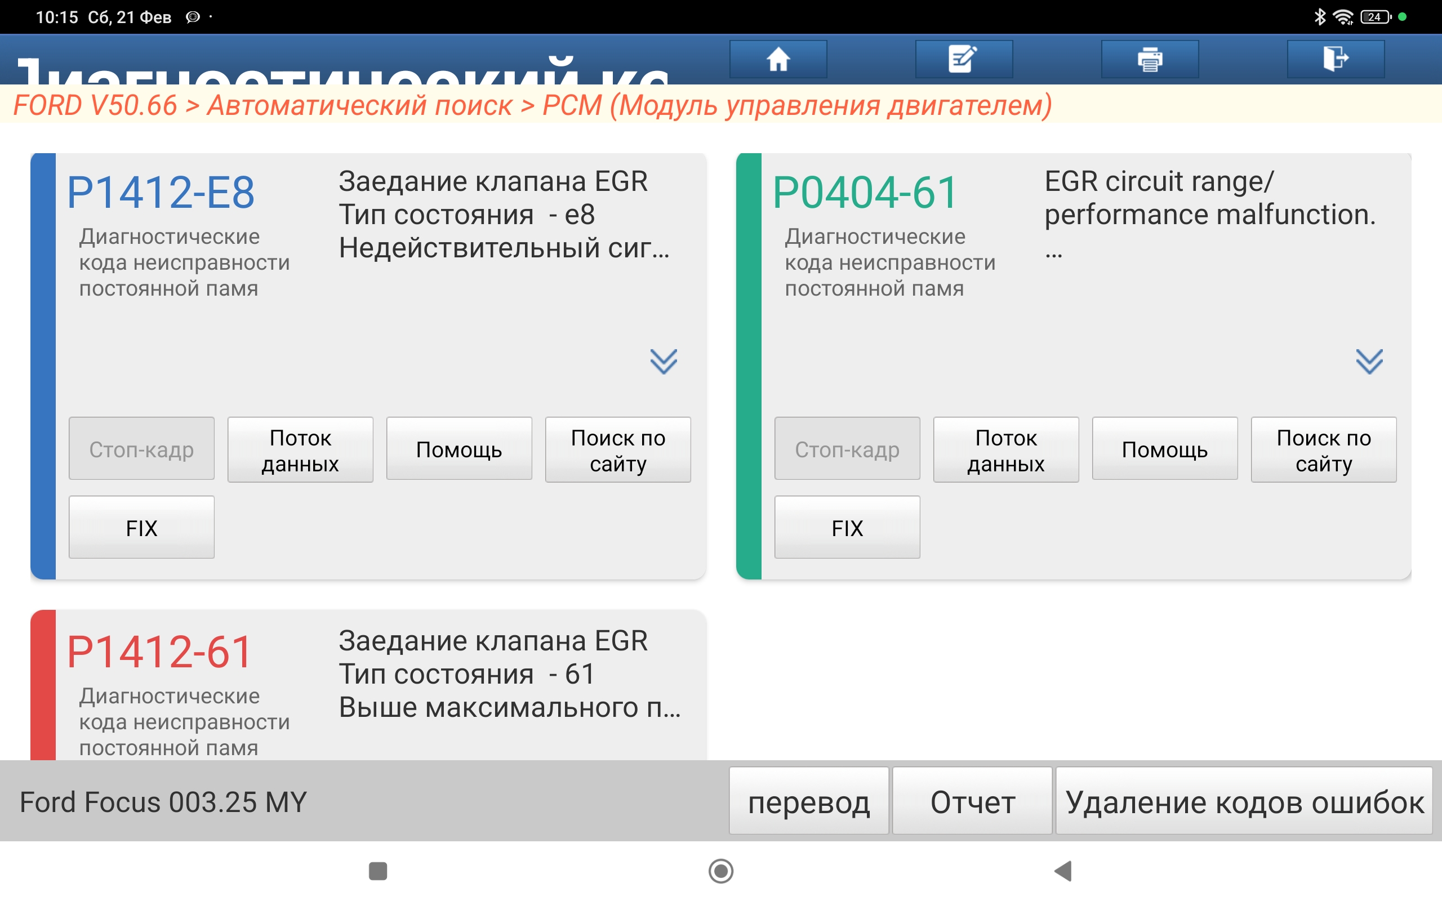Open Поиск по сайту for P0404-61
This screenshot has height=901, width=1442.
(1323, 450)
